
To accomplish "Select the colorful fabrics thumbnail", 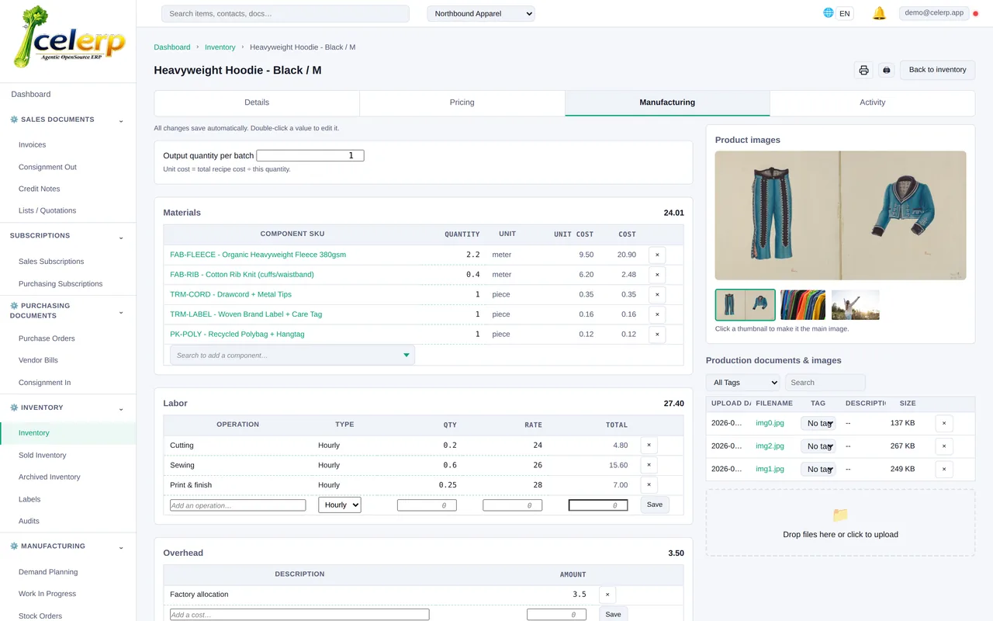I will pos(803,305).
